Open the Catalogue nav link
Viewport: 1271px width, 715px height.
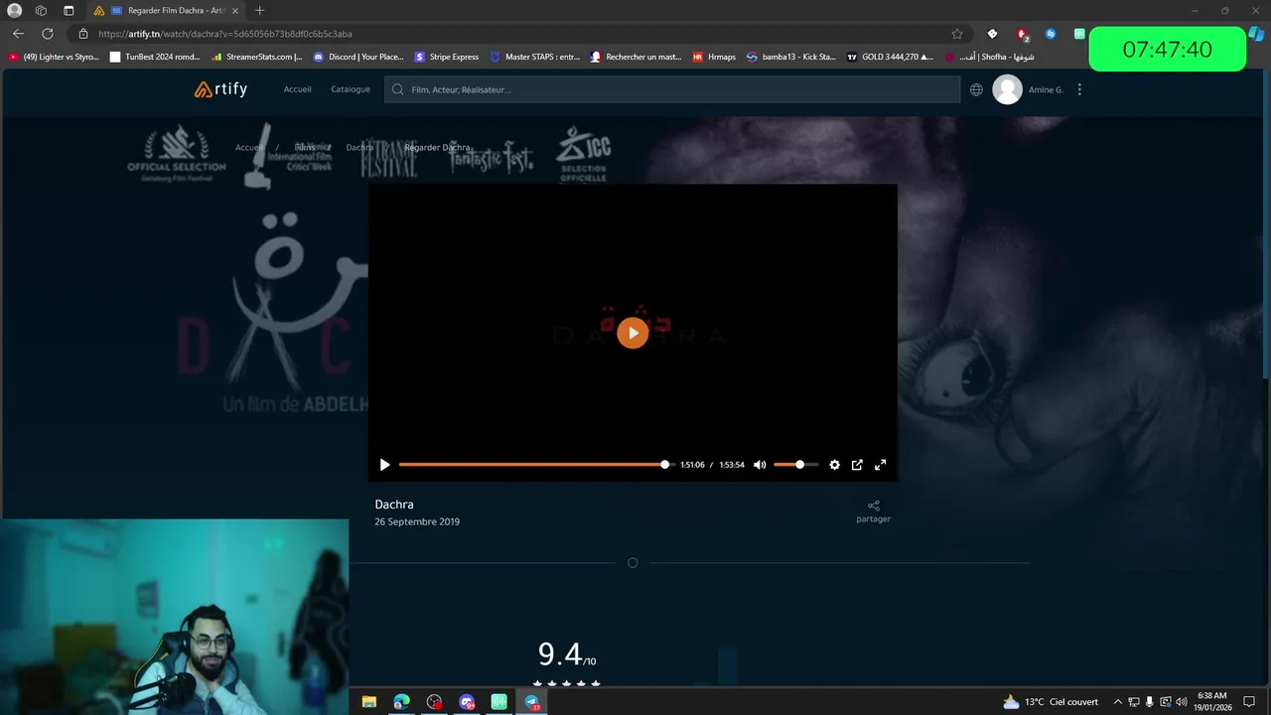(x=351, y=89)
